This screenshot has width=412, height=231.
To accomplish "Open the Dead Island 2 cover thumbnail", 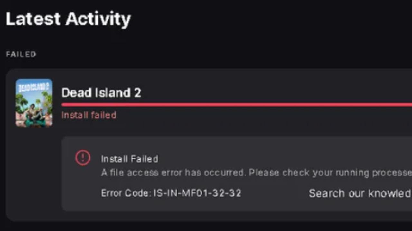I will click(34, 103).
